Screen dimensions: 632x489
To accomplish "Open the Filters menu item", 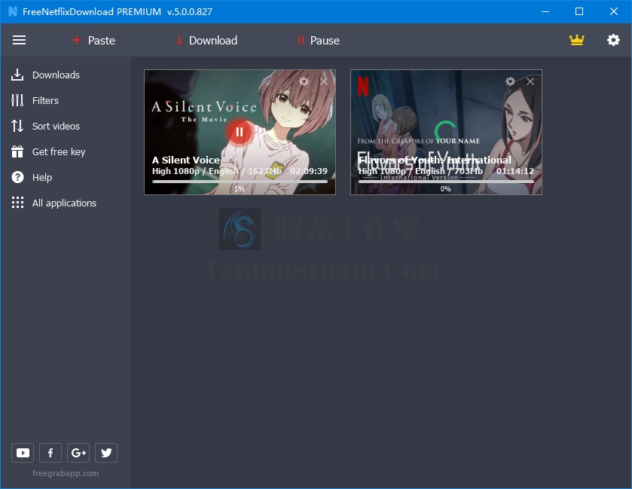I will tap(45, 100).
